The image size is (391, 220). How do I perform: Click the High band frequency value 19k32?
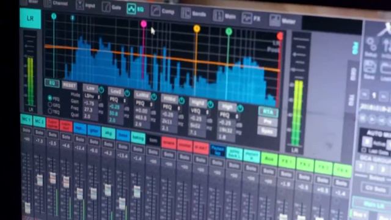click(x=226, y=130)
